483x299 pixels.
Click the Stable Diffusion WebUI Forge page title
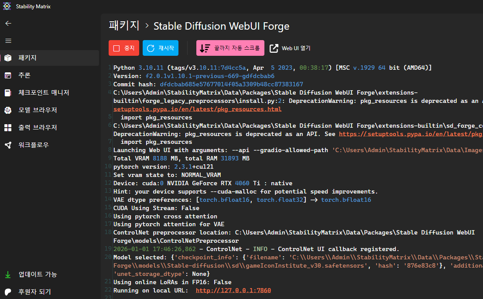click(221, 26)
